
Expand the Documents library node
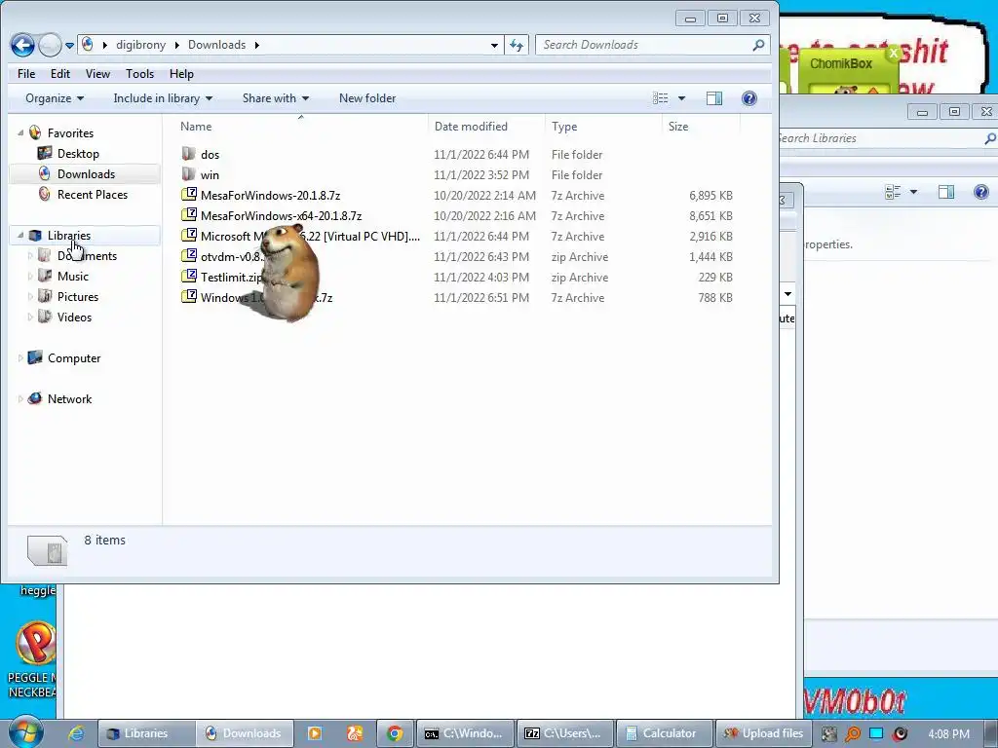point(30,256)
